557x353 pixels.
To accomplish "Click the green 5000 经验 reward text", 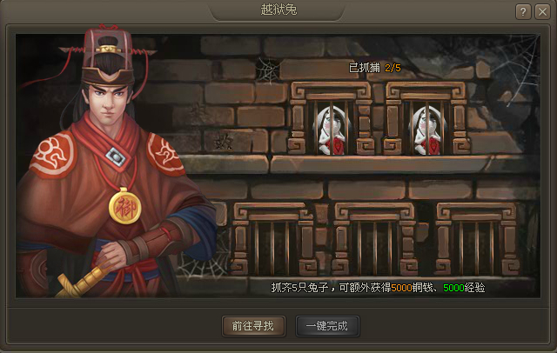I will click(x=464, y=288).
